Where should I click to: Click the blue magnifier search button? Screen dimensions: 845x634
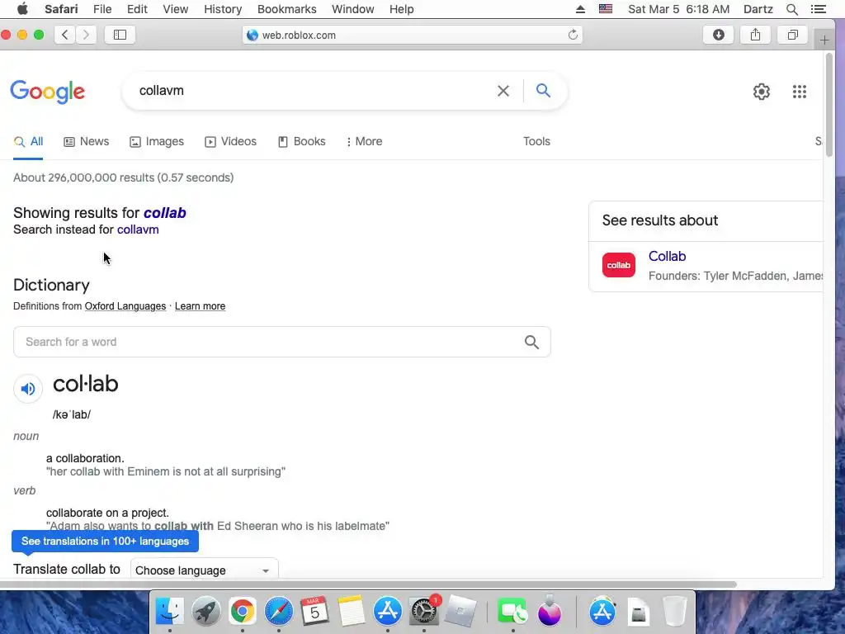[543, 91]
